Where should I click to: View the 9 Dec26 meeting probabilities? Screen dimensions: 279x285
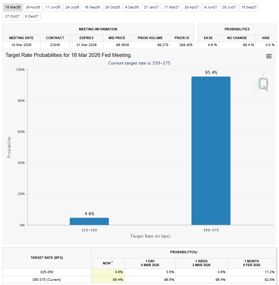(131, 7)
